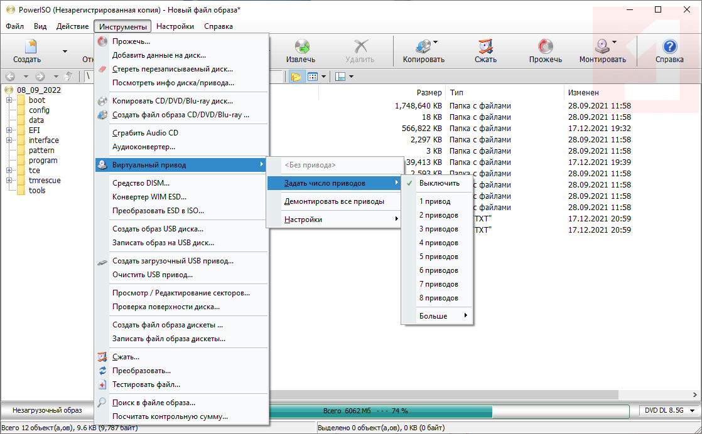The height and width of the screenshot is (434, 702).
Task: Open the Виртуальный привод submenu
Action: tap(181, 165)
